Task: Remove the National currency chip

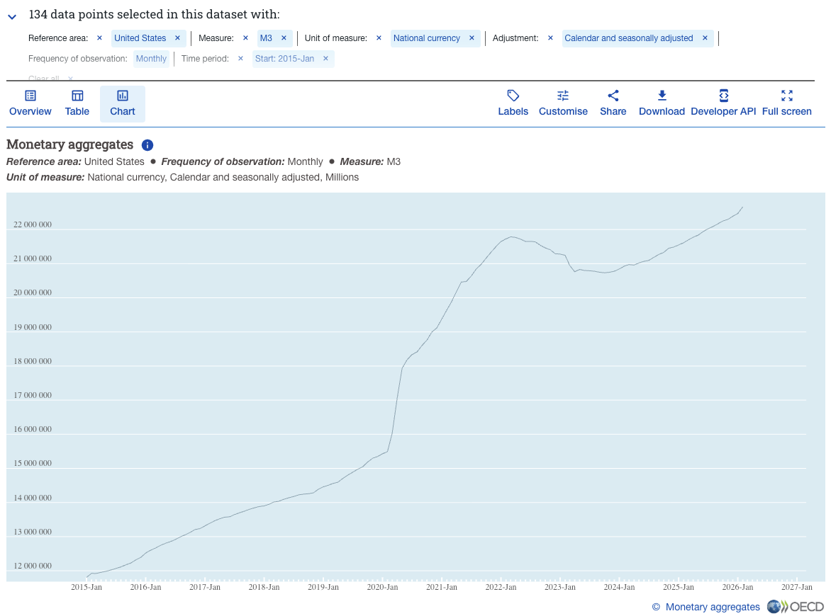Action: click(472, 38)
